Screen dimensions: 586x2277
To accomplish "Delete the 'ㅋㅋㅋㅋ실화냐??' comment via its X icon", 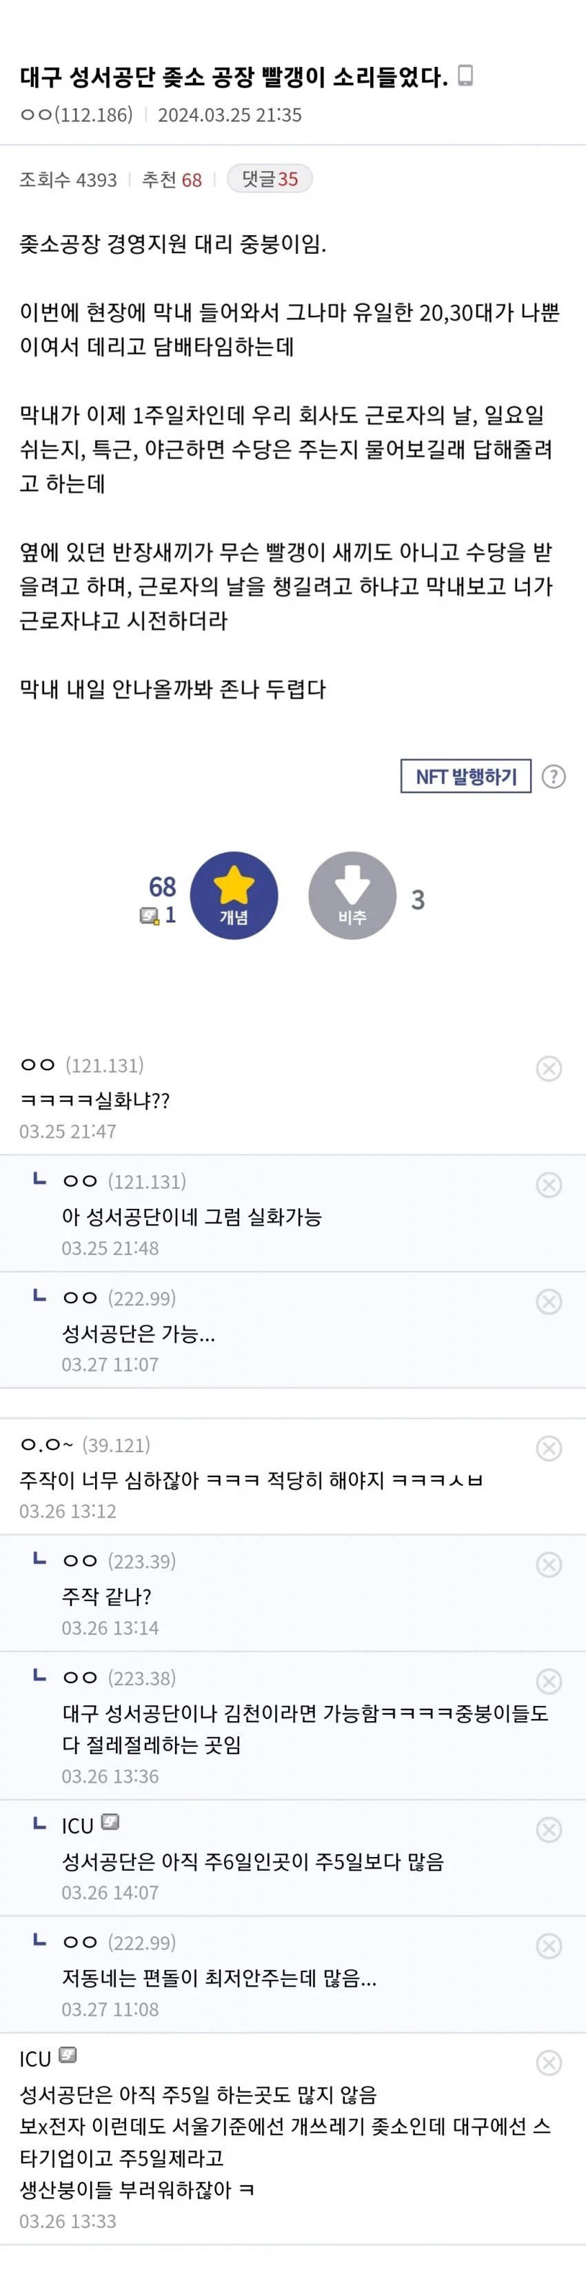I will (x=549, y=1067).
